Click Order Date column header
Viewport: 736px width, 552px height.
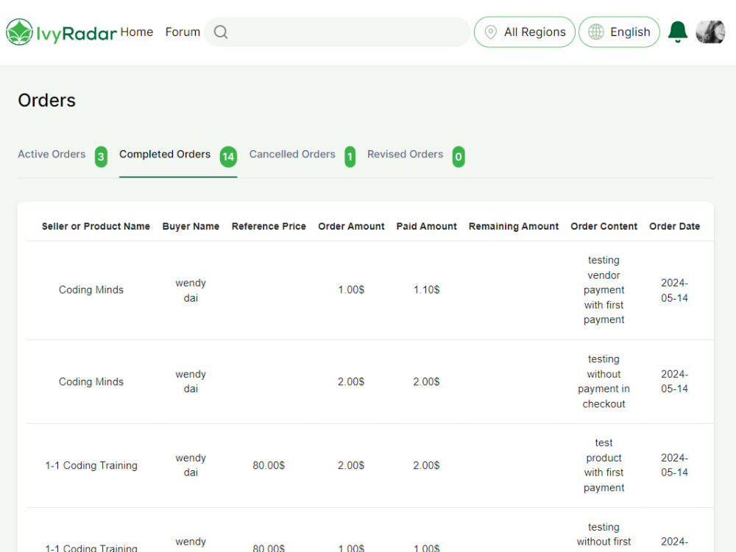(674, 226)
